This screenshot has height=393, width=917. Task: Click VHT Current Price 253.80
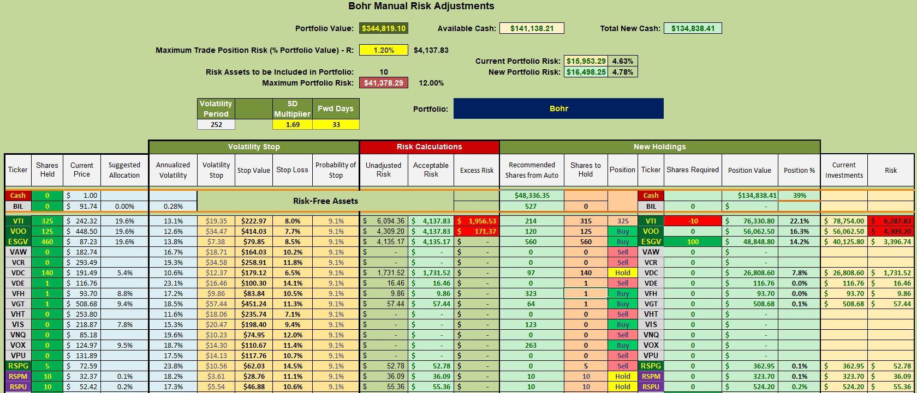[x=81, y=315]
